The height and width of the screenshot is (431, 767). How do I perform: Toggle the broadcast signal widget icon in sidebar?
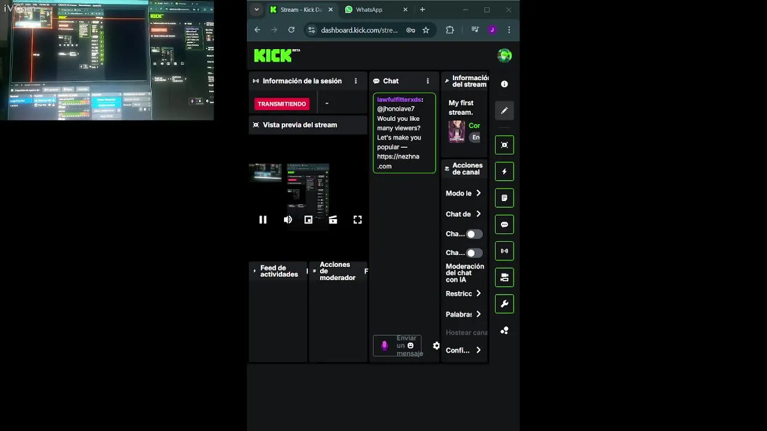(x=505, y=251)
